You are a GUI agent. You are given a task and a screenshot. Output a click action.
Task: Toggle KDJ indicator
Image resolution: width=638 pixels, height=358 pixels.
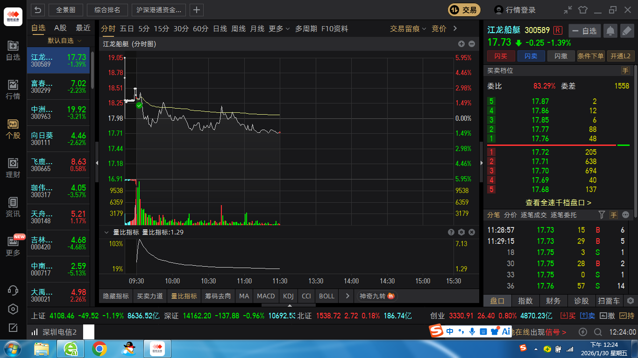click(x=289, y=296)
